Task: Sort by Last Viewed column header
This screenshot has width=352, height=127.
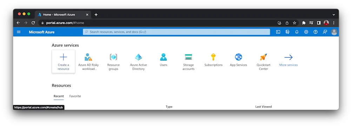Action: tap(263, 107)
